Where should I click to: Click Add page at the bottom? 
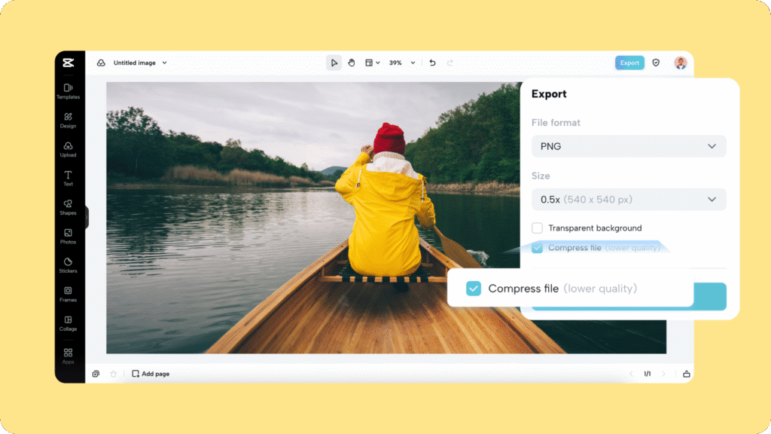point(151,374)
